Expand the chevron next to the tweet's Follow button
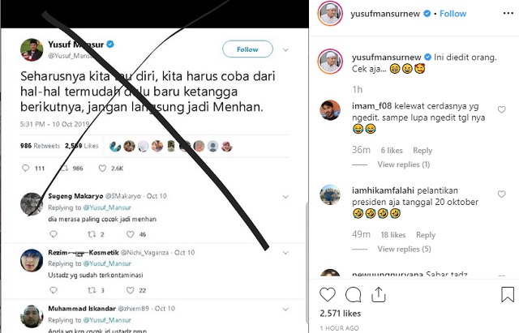 click(285, 49)
